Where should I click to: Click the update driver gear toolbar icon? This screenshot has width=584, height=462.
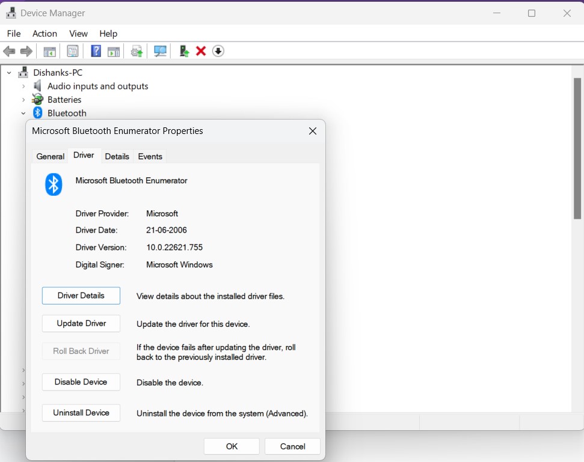coord(137,52)
